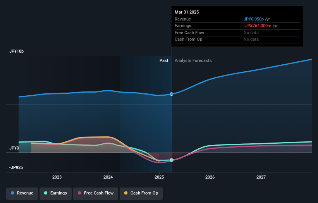Toggle the Earnings legend series

point(55,193)
